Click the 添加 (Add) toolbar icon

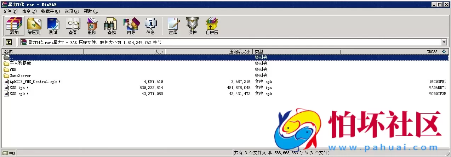[x=14, y=26]
